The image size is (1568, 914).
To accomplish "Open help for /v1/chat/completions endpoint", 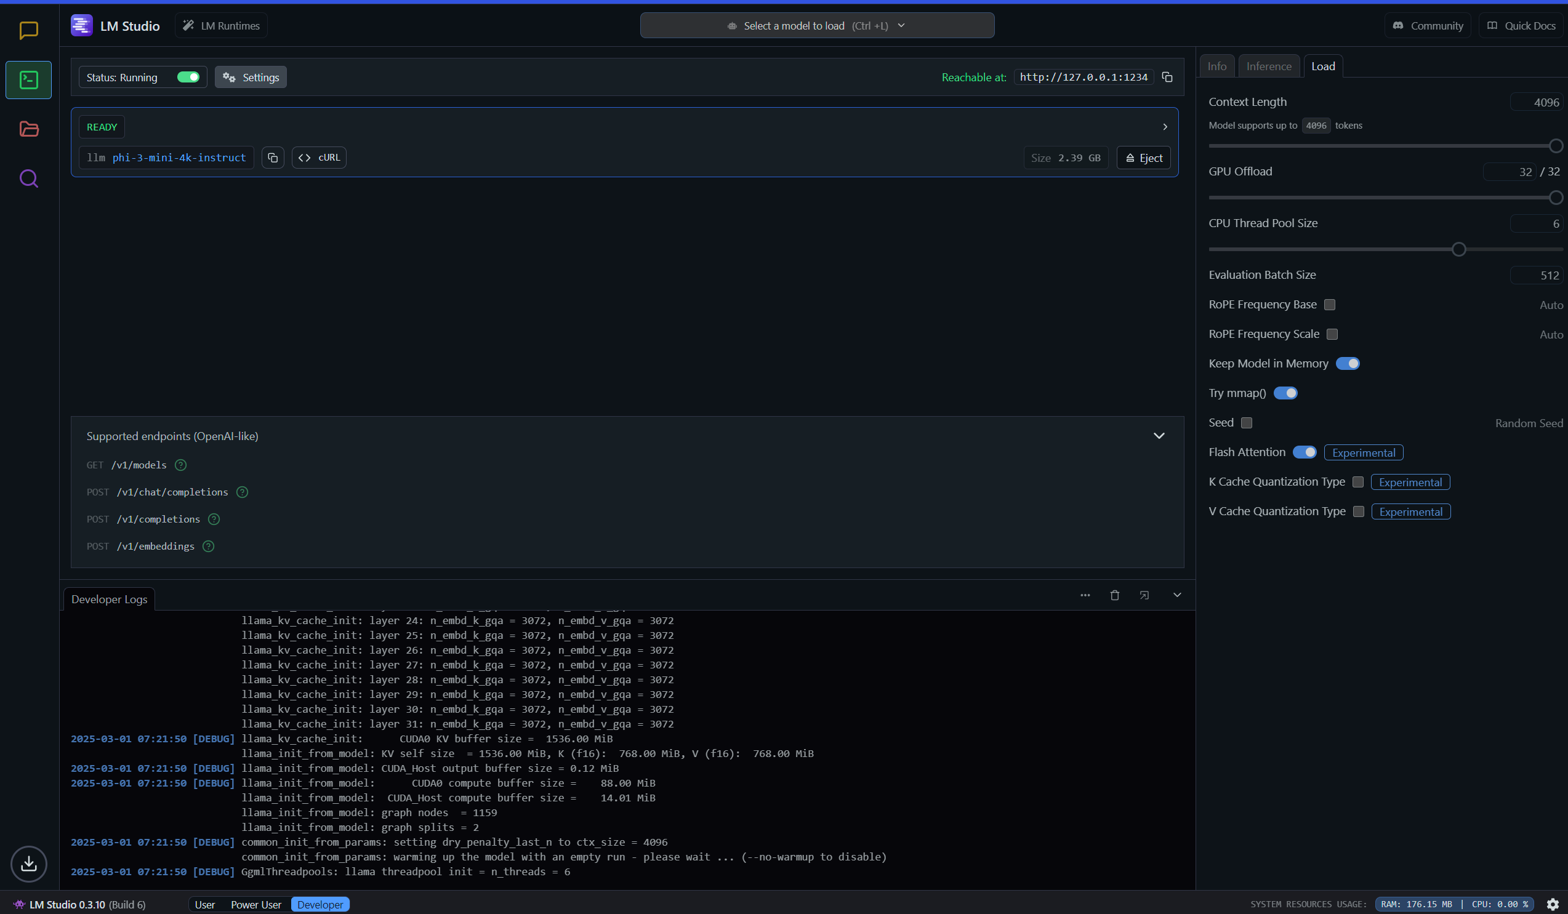I will pos(242,492).
